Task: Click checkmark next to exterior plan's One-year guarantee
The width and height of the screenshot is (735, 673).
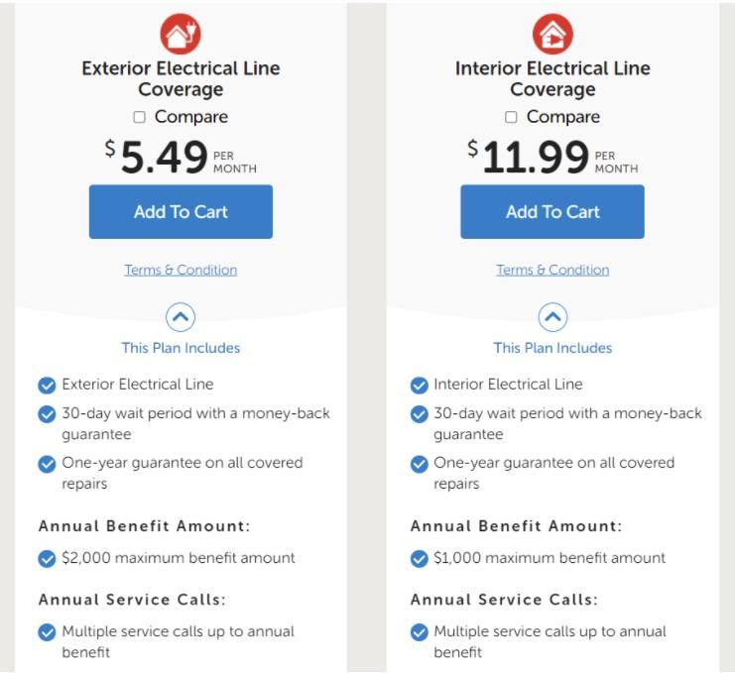Action: click(47, 464)
